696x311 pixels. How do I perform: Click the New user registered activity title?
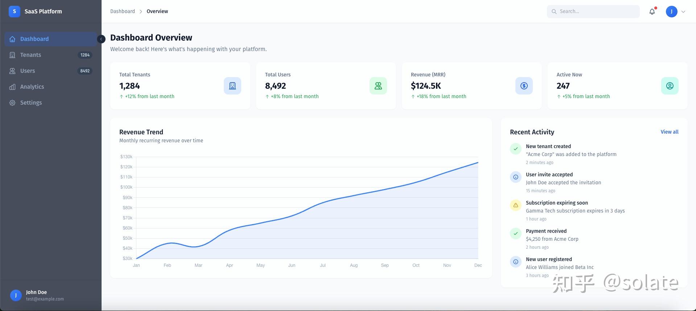[x=549, y=259]
